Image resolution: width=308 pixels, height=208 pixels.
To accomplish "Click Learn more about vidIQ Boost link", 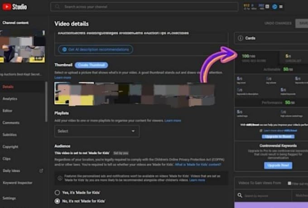I will pos(280,131).
